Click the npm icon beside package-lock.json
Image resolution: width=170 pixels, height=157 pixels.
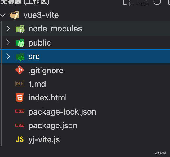[20, 111]
